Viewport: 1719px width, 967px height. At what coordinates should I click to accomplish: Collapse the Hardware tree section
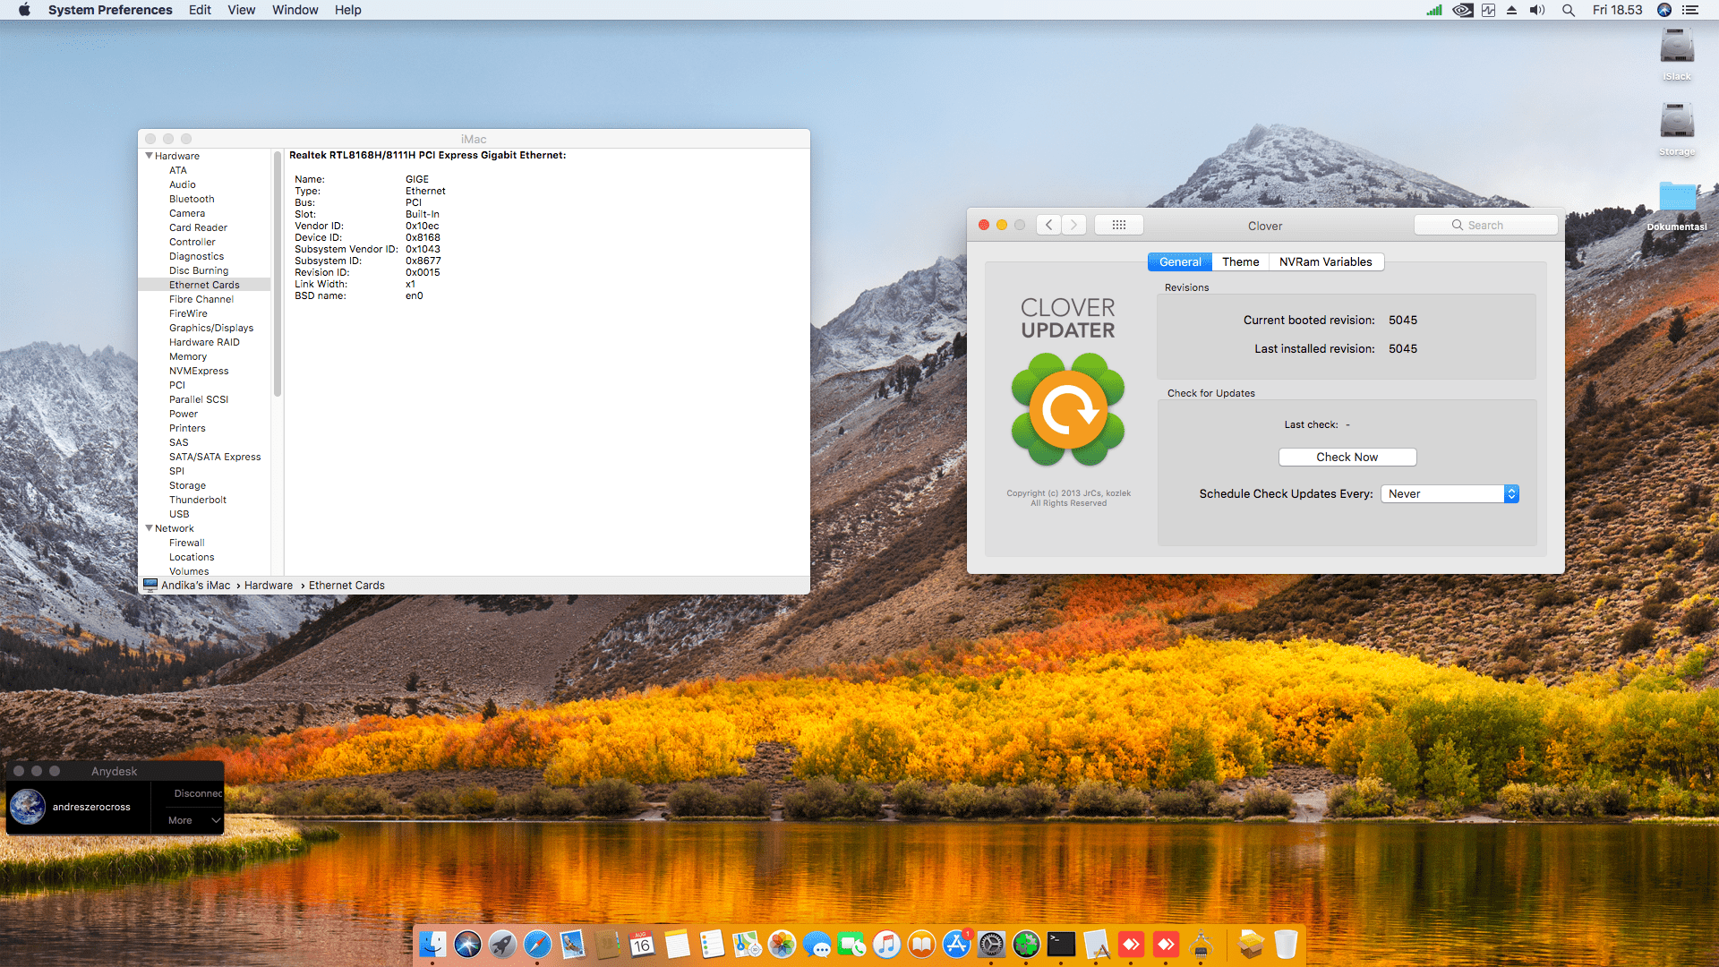click(x=149, y=156)
